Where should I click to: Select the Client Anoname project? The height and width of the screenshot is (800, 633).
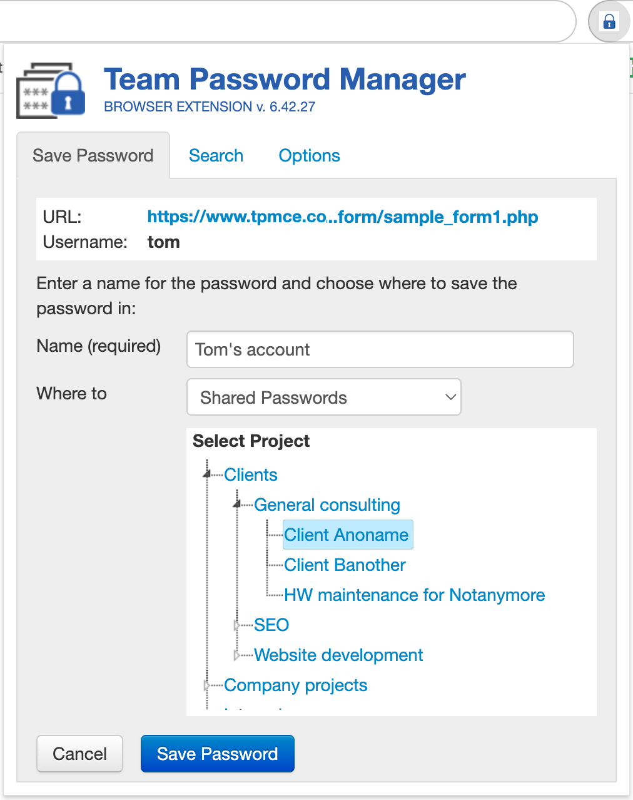(x=348, y=535)
